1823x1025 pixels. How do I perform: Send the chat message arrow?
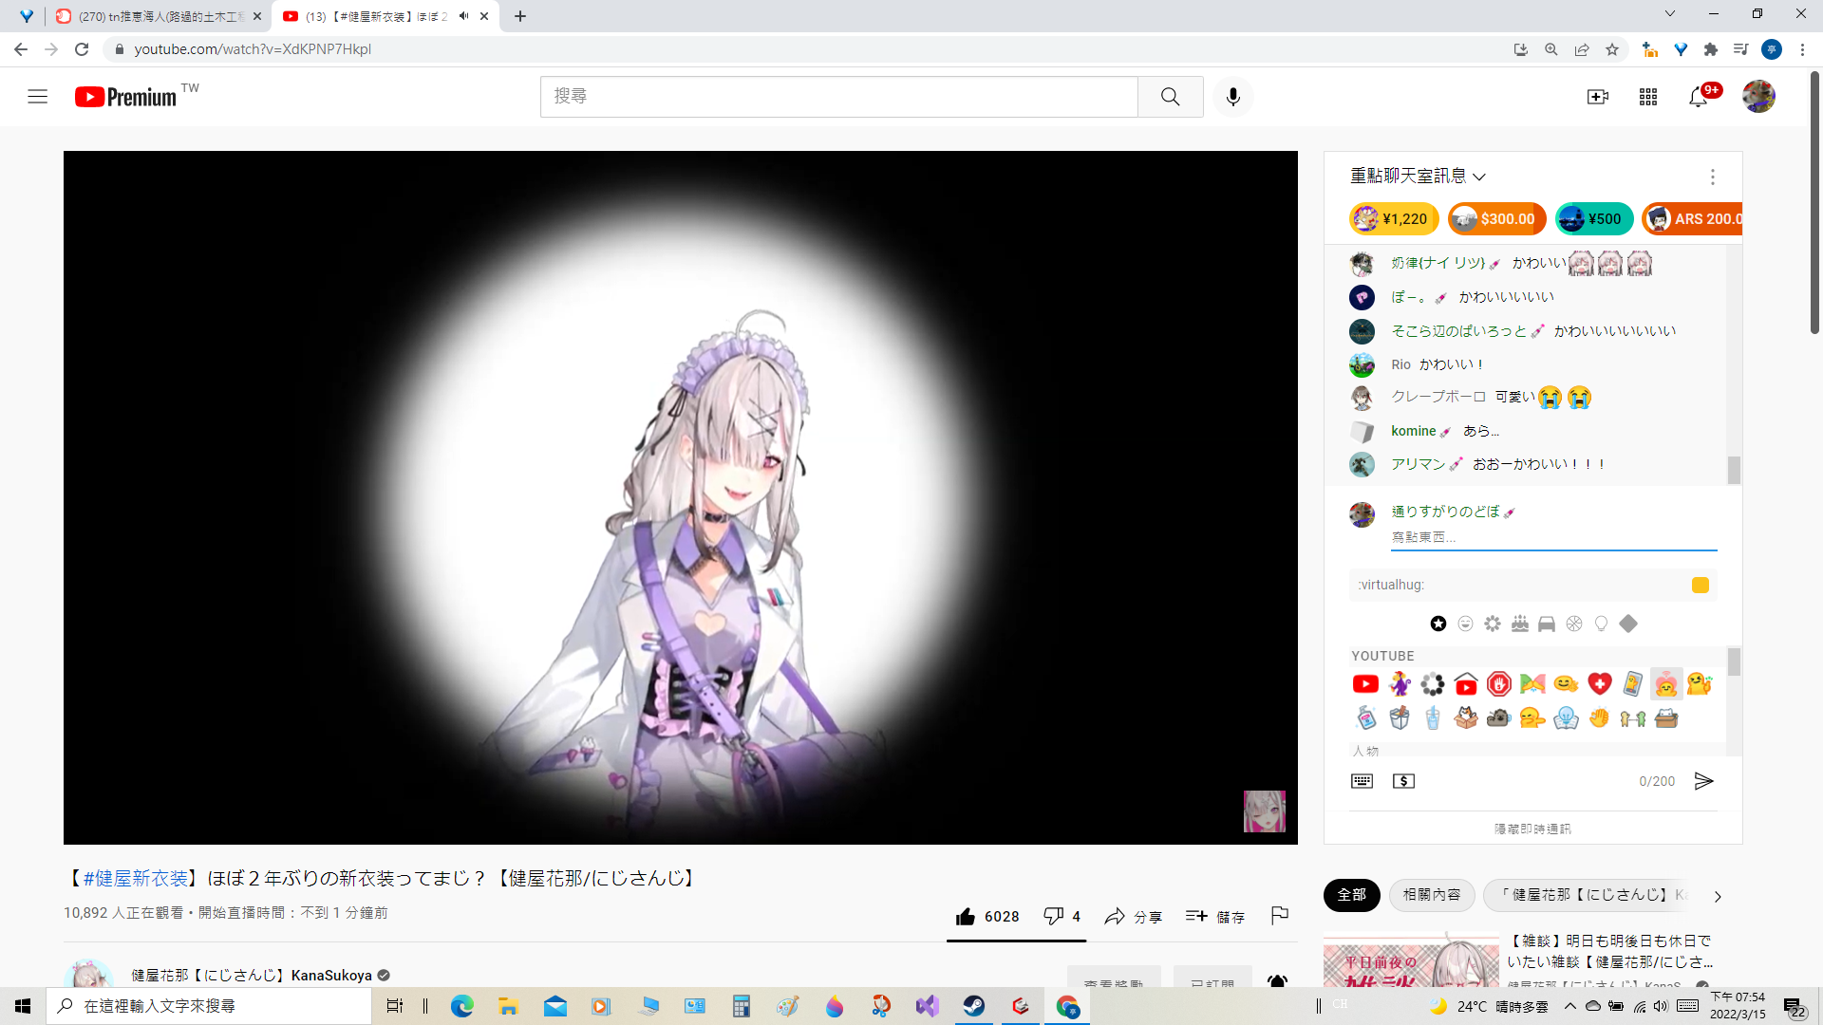1704,781
